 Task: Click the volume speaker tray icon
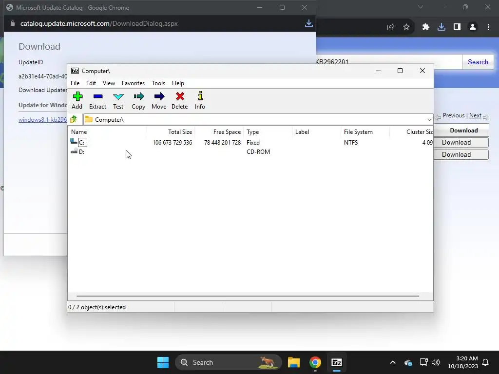pos(435,362)
